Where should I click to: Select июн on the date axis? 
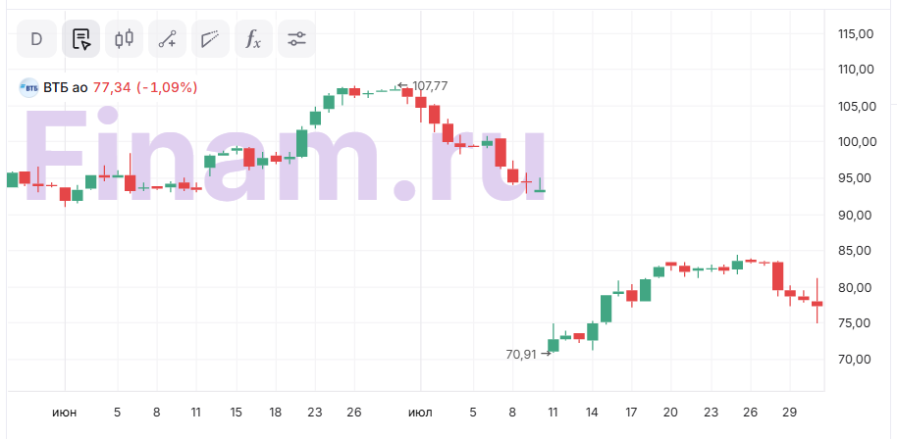pyautogui.click(x=64, y=413)
